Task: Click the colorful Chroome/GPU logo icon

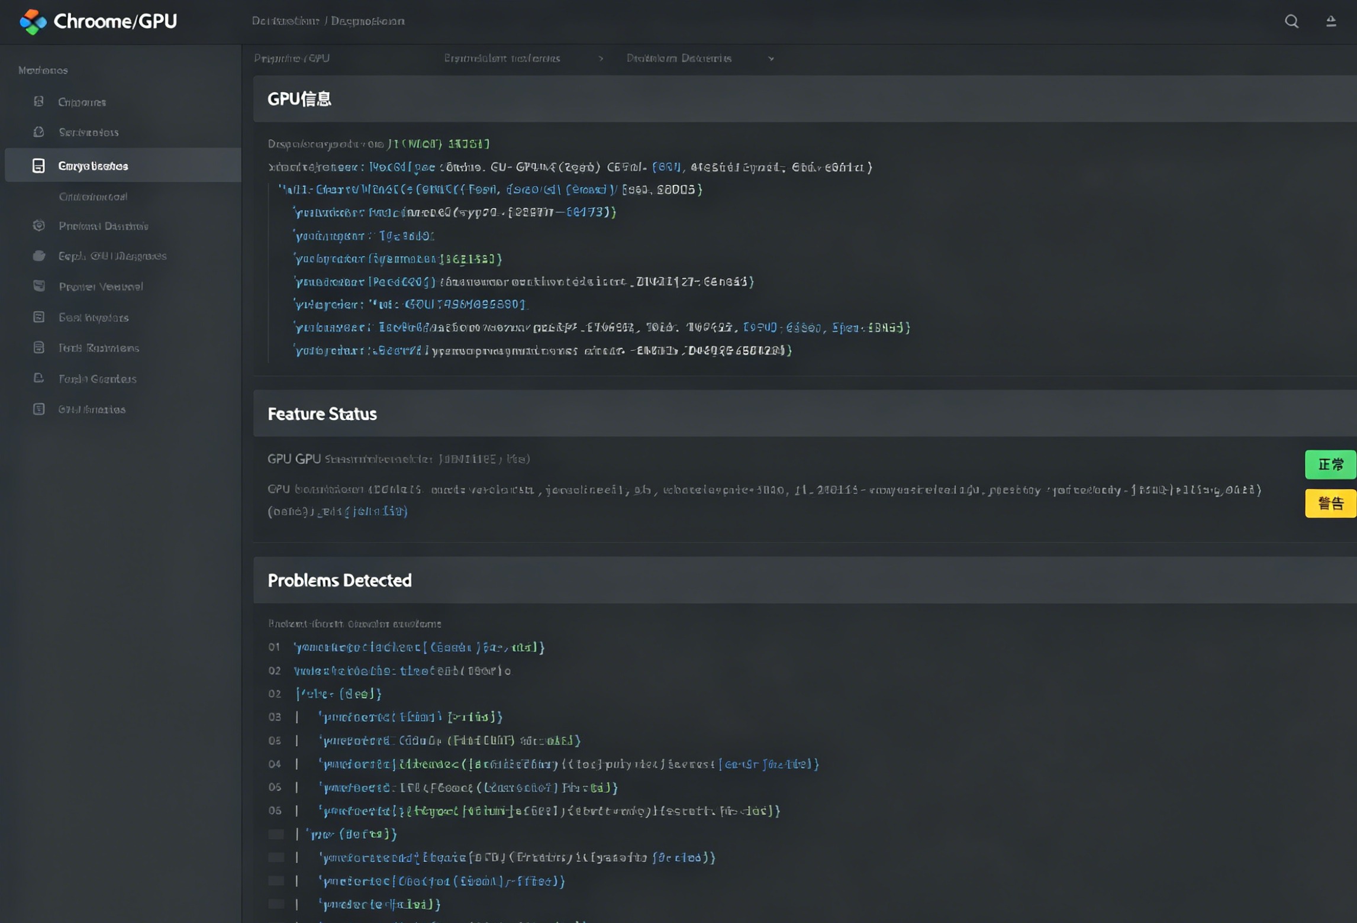Action: click(33, 22)
